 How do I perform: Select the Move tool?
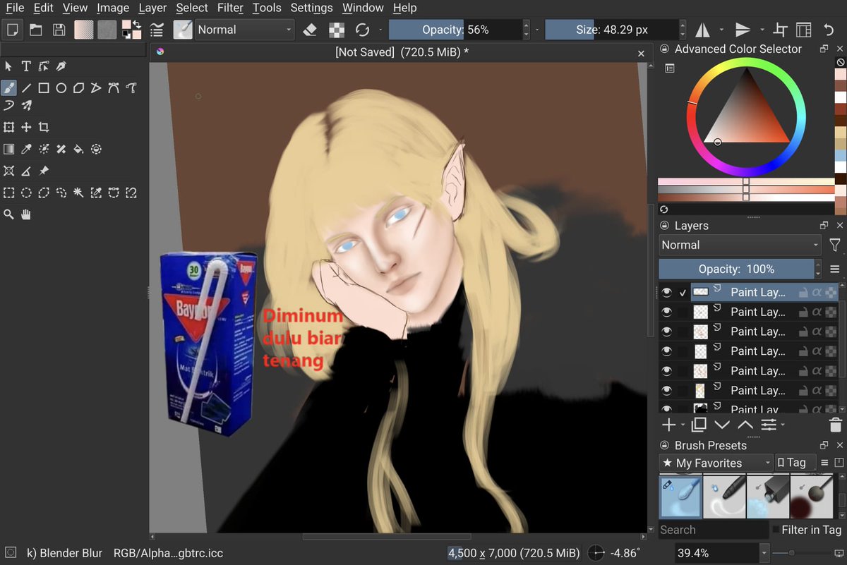click(x=26, y=128)
